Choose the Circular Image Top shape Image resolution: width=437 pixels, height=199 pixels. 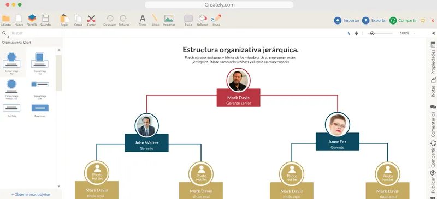(x=11, y=63)
